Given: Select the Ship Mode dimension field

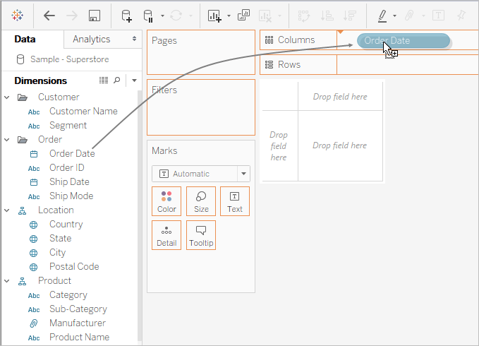Looking at the screenshot, I should pos(71,196).
